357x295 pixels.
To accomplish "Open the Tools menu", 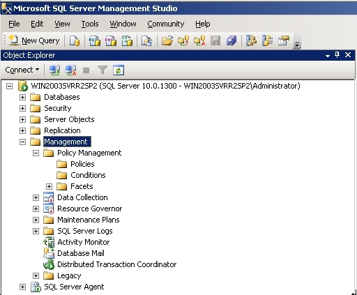I will pyautogui.click(x=90, y=24).
